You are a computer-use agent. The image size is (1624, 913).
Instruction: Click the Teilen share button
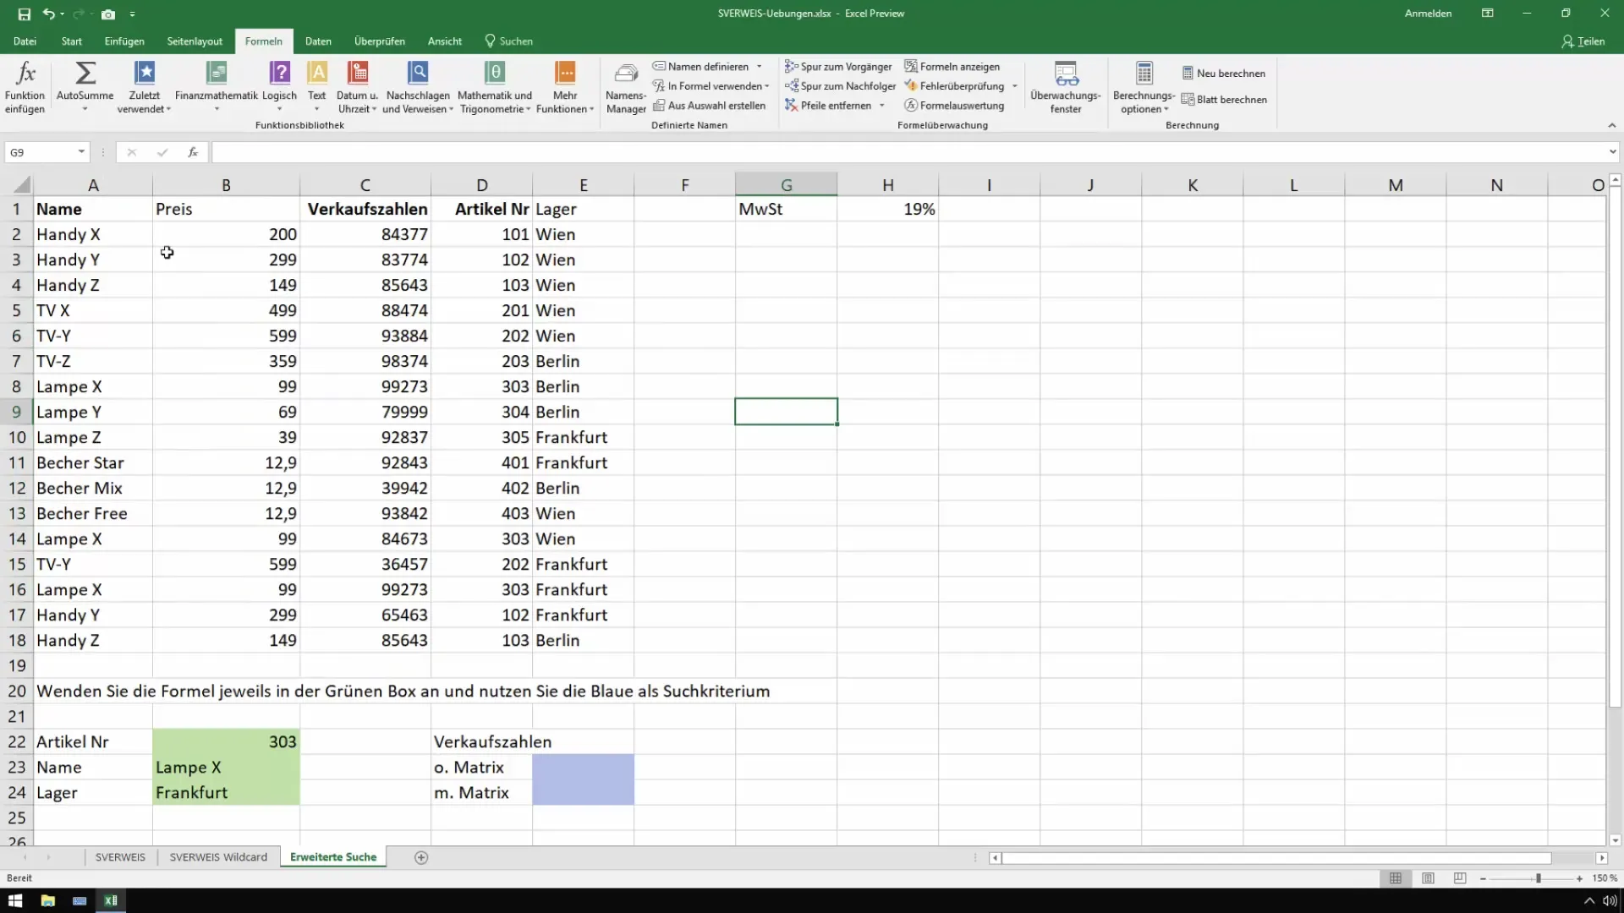click(x=1583, y=41)
